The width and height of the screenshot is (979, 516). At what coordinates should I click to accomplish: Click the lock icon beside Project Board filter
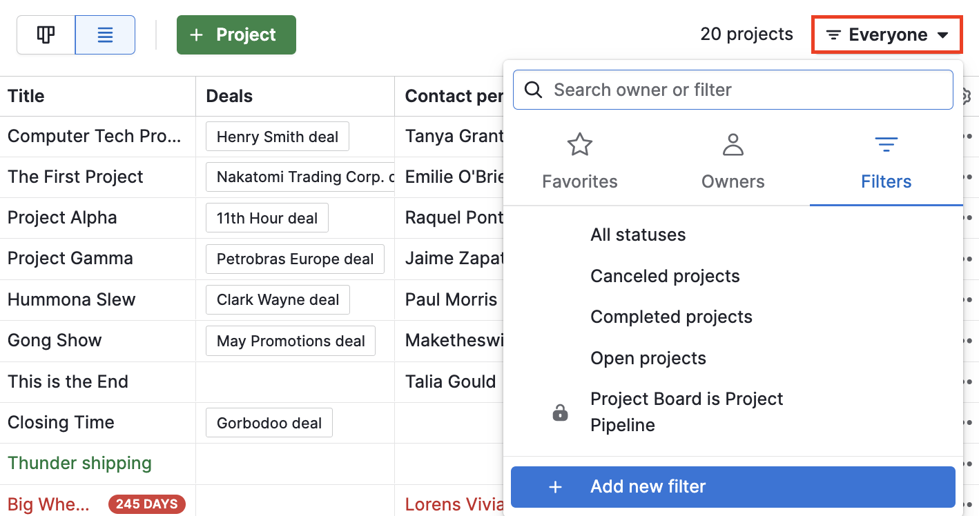click(559, 412)
